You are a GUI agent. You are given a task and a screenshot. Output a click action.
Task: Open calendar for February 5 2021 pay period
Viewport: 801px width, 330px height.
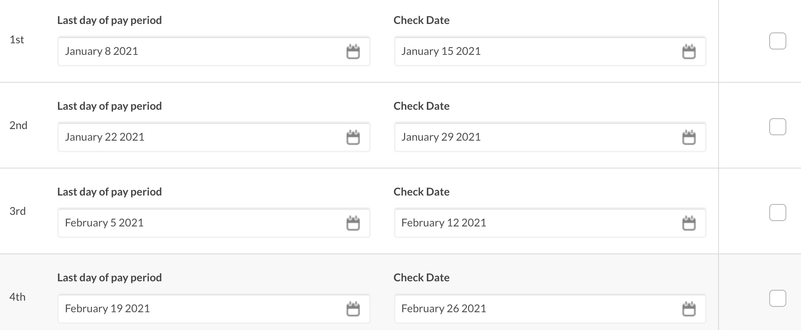(353, 223)
